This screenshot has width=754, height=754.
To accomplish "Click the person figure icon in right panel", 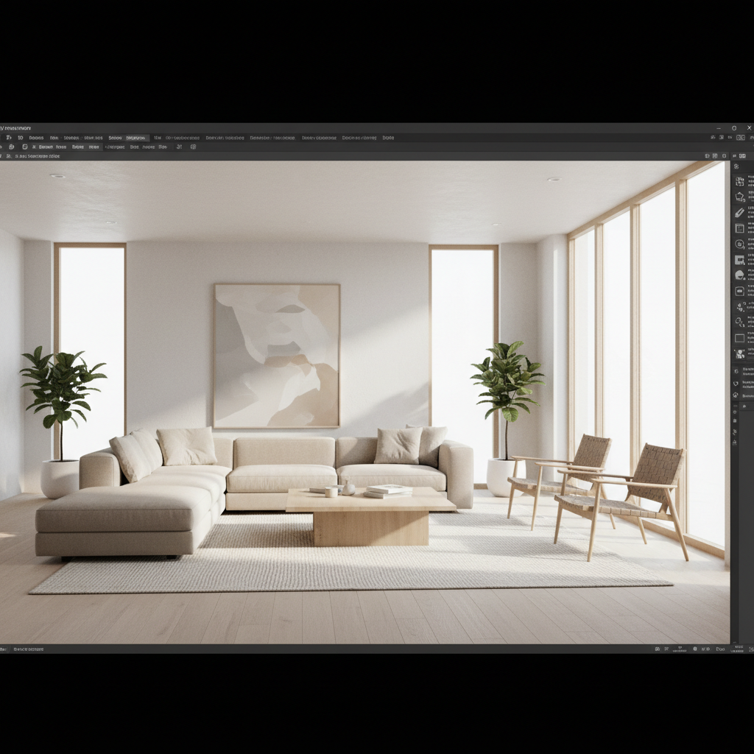I will click(739, 354).
